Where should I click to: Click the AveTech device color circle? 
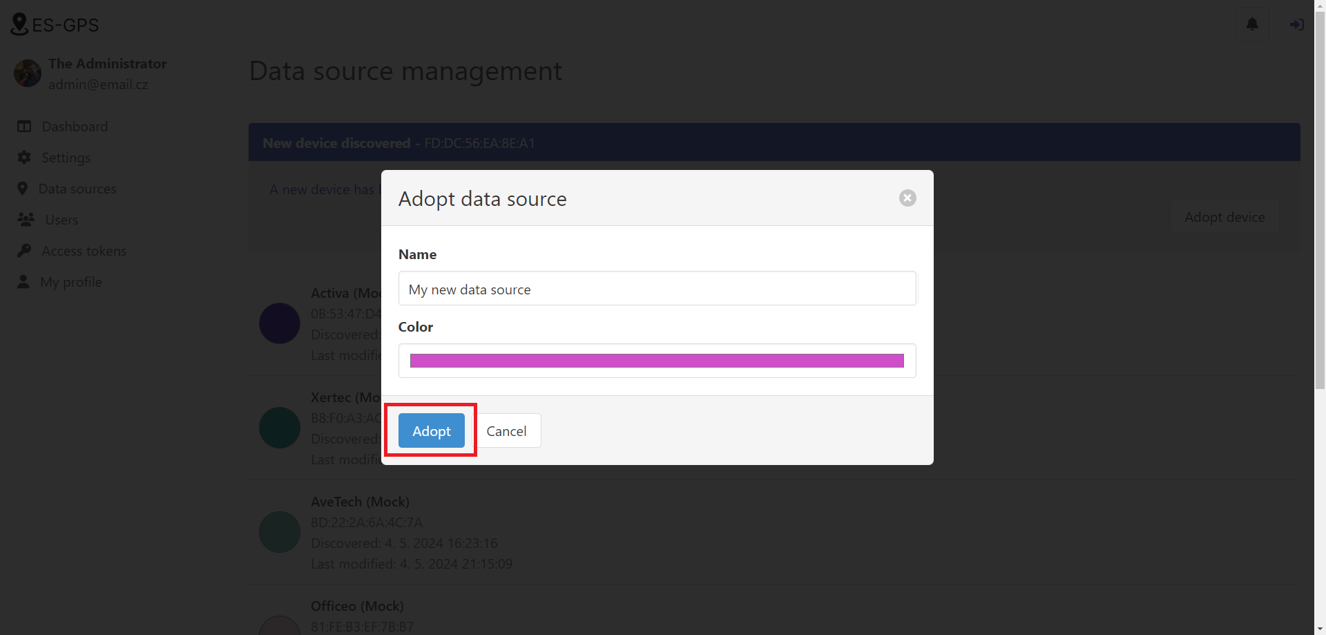pos(280,532)
